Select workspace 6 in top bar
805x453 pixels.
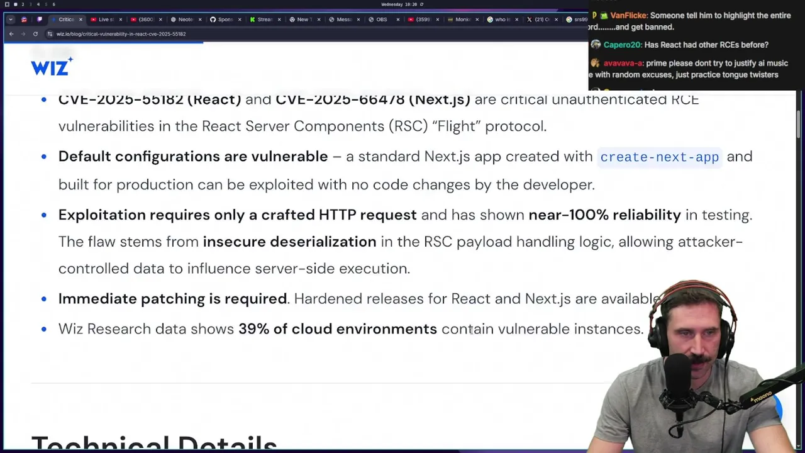pos(53,4)
